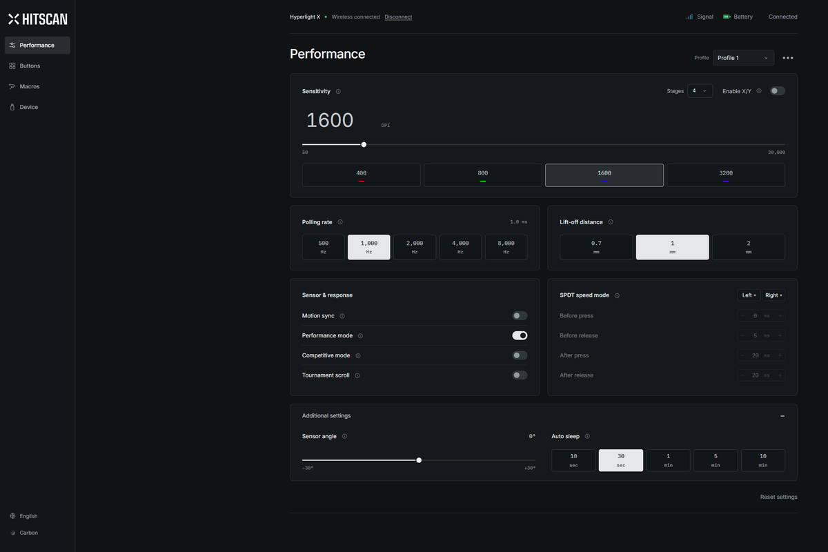Click the Sensor angle slider handle

(x=419, y=460)
